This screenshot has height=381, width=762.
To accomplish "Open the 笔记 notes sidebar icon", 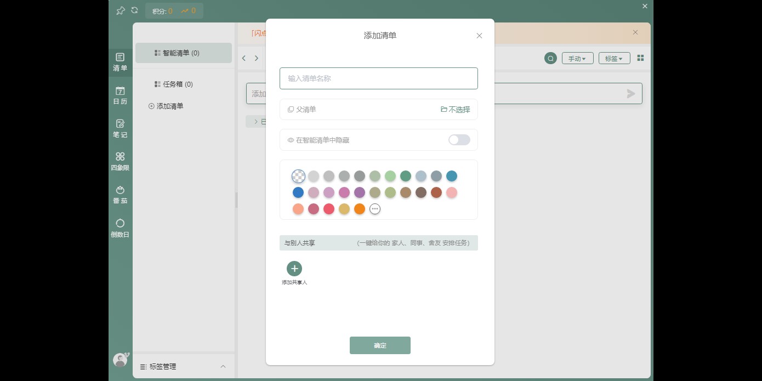I will 120,128.
